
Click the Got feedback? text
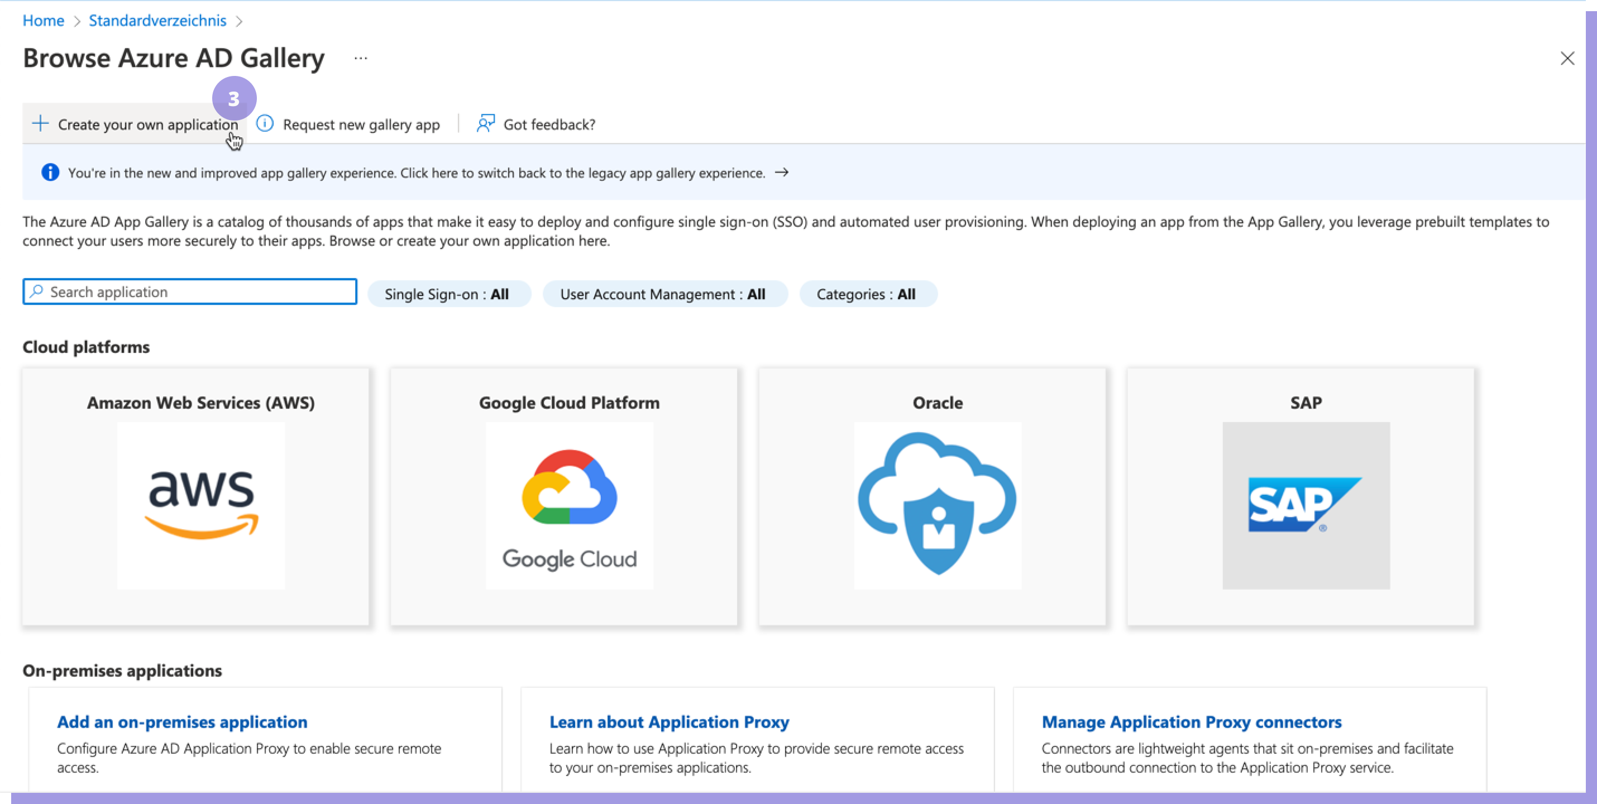[549, 125]
